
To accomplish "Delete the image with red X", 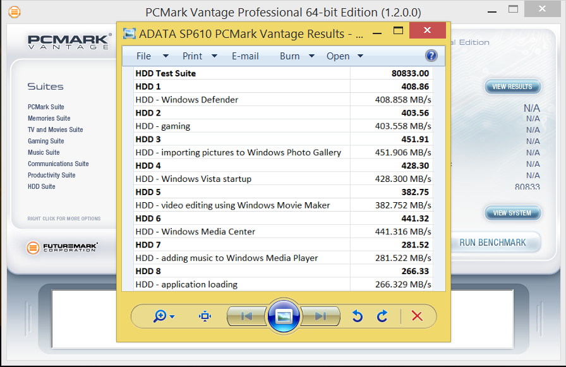I will click(417, 316).
